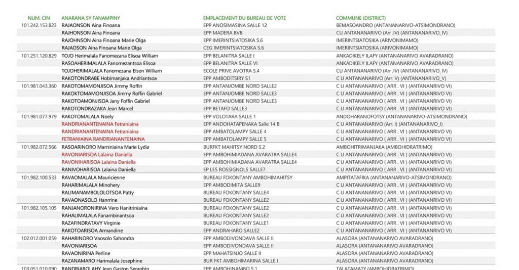Click voting office EPP ANDRAHARO SALLE2

232,231
